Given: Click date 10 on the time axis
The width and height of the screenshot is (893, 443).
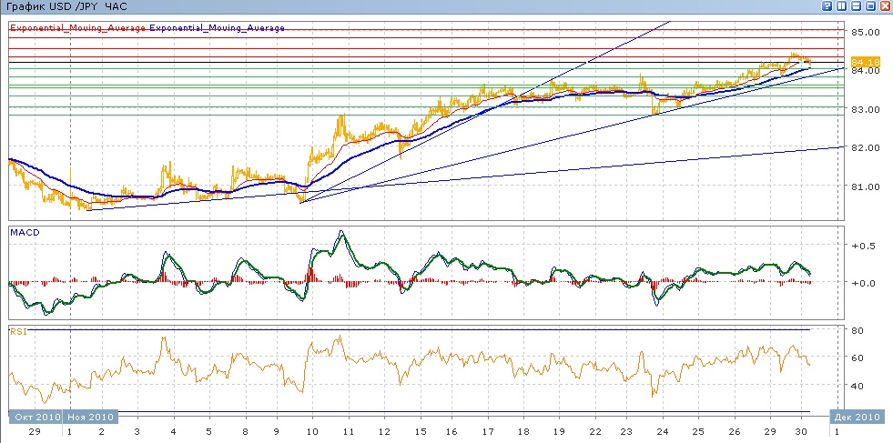Looking at the screenshot, I should click(312, 432).
